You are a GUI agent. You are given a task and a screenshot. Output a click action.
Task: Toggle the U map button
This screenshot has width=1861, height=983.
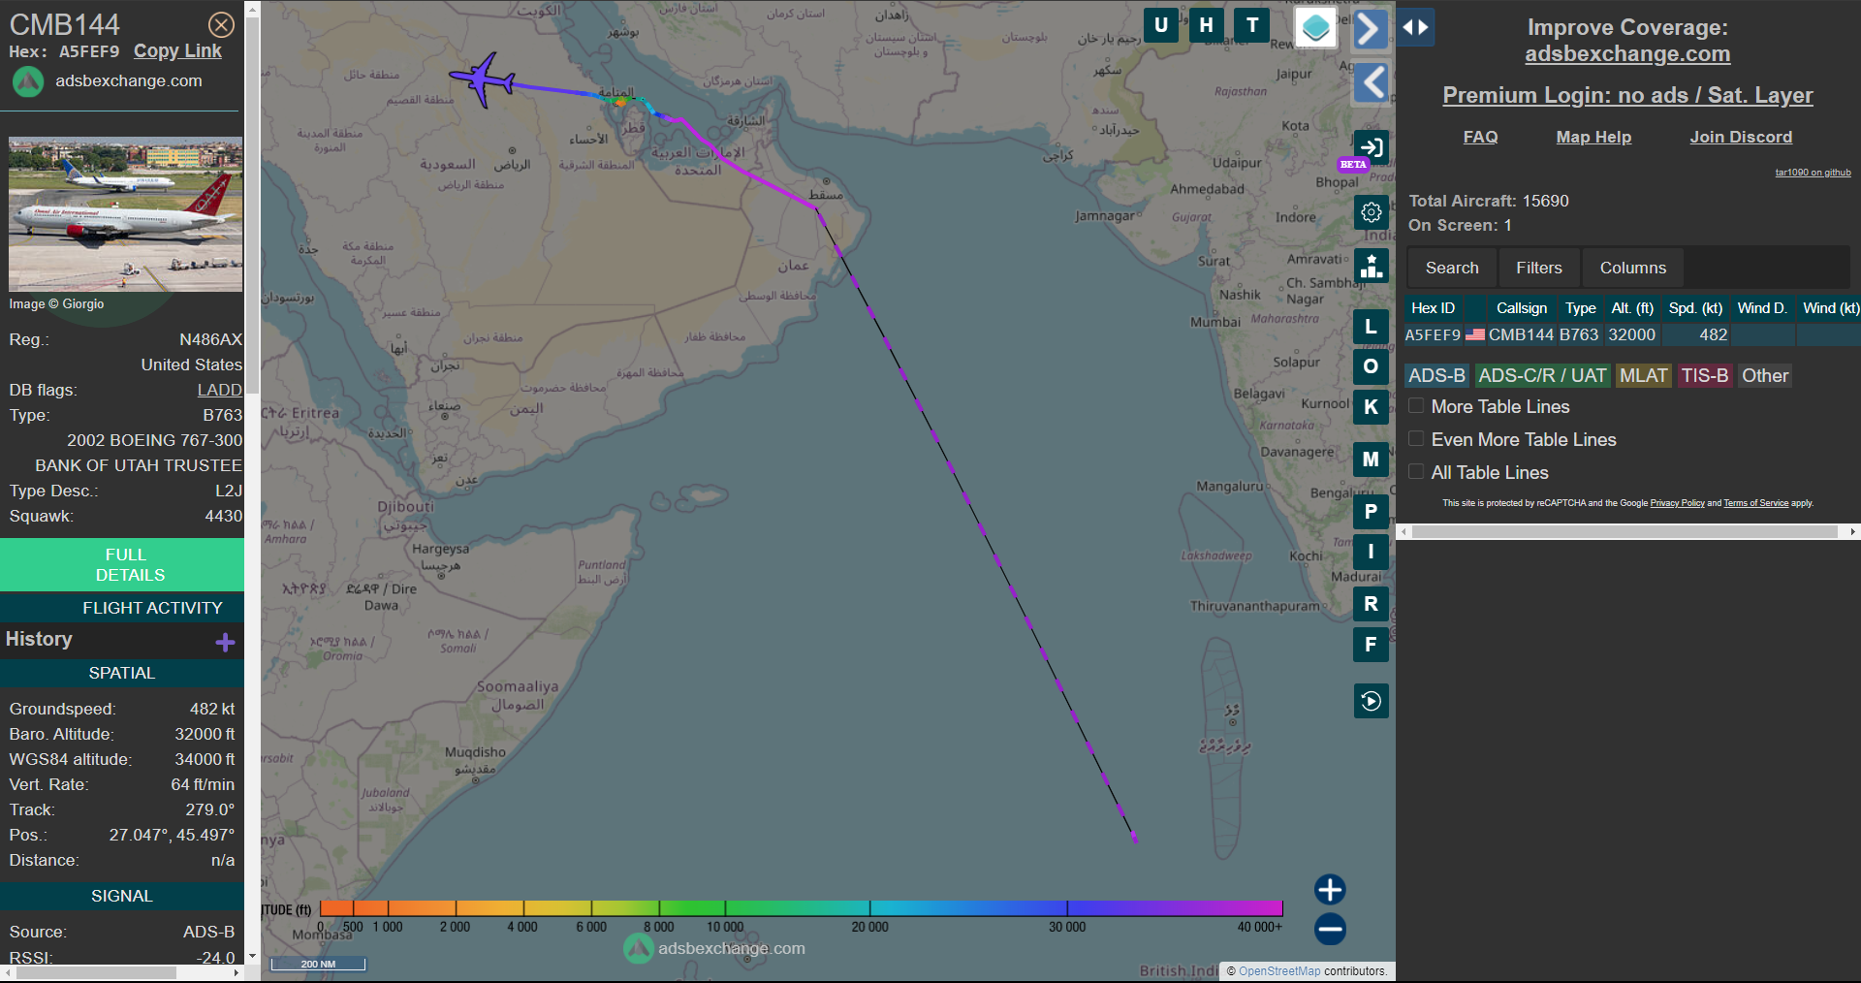pos(1161,25)
